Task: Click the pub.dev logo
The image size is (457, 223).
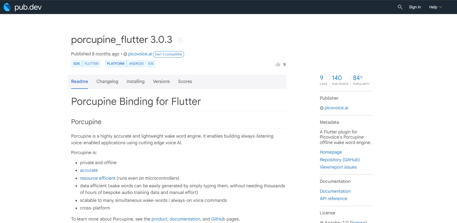Action: pyautogui.click(x=22, y=7)
